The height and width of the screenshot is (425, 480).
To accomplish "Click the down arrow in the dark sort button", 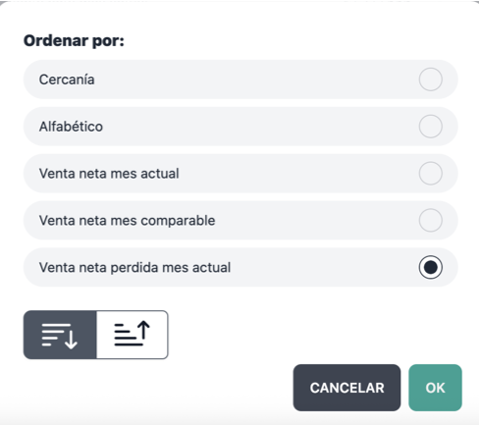I will coord(71,339).
